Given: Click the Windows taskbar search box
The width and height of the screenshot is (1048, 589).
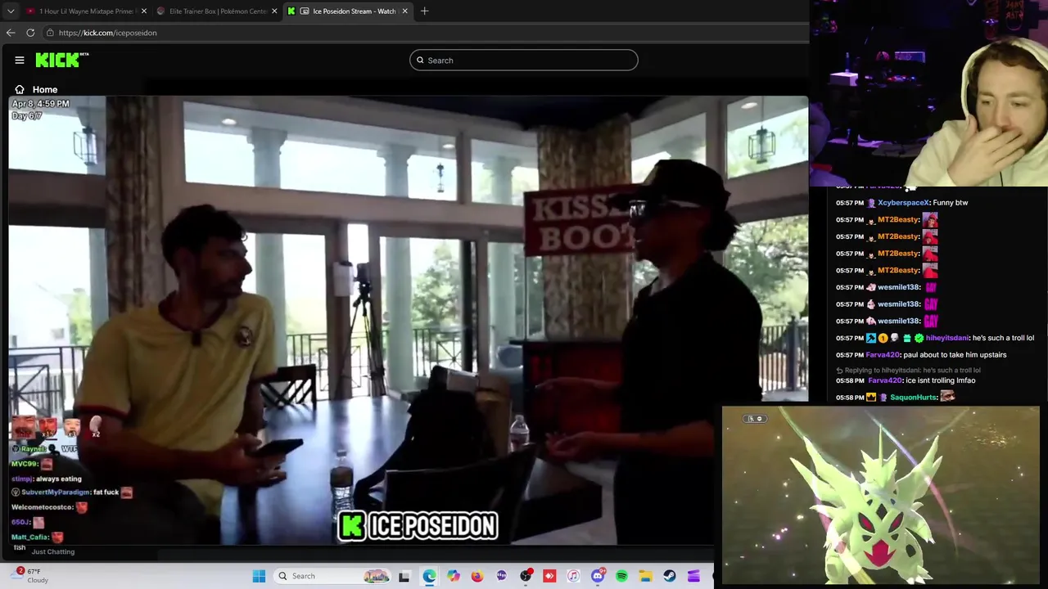Looking at the screenshot, I should [x=332, y=576].
